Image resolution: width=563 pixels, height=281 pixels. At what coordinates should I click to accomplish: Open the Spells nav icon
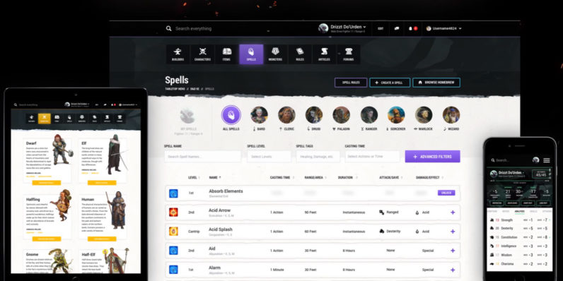click(251, 54)
